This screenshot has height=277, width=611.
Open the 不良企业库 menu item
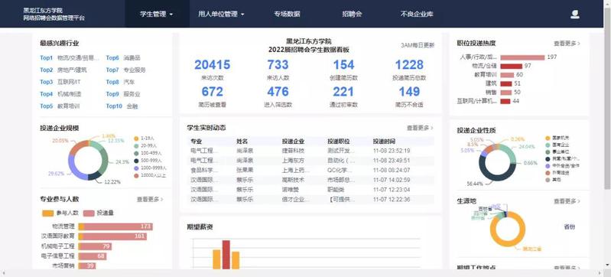click(417, 14)
